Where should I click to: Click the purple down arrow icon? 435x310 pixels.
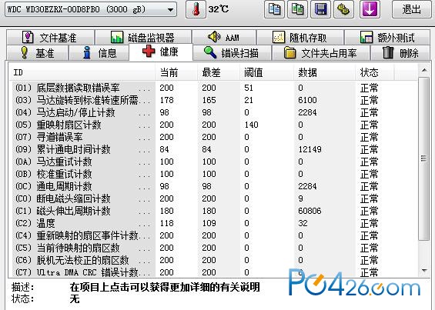point(370,9)
